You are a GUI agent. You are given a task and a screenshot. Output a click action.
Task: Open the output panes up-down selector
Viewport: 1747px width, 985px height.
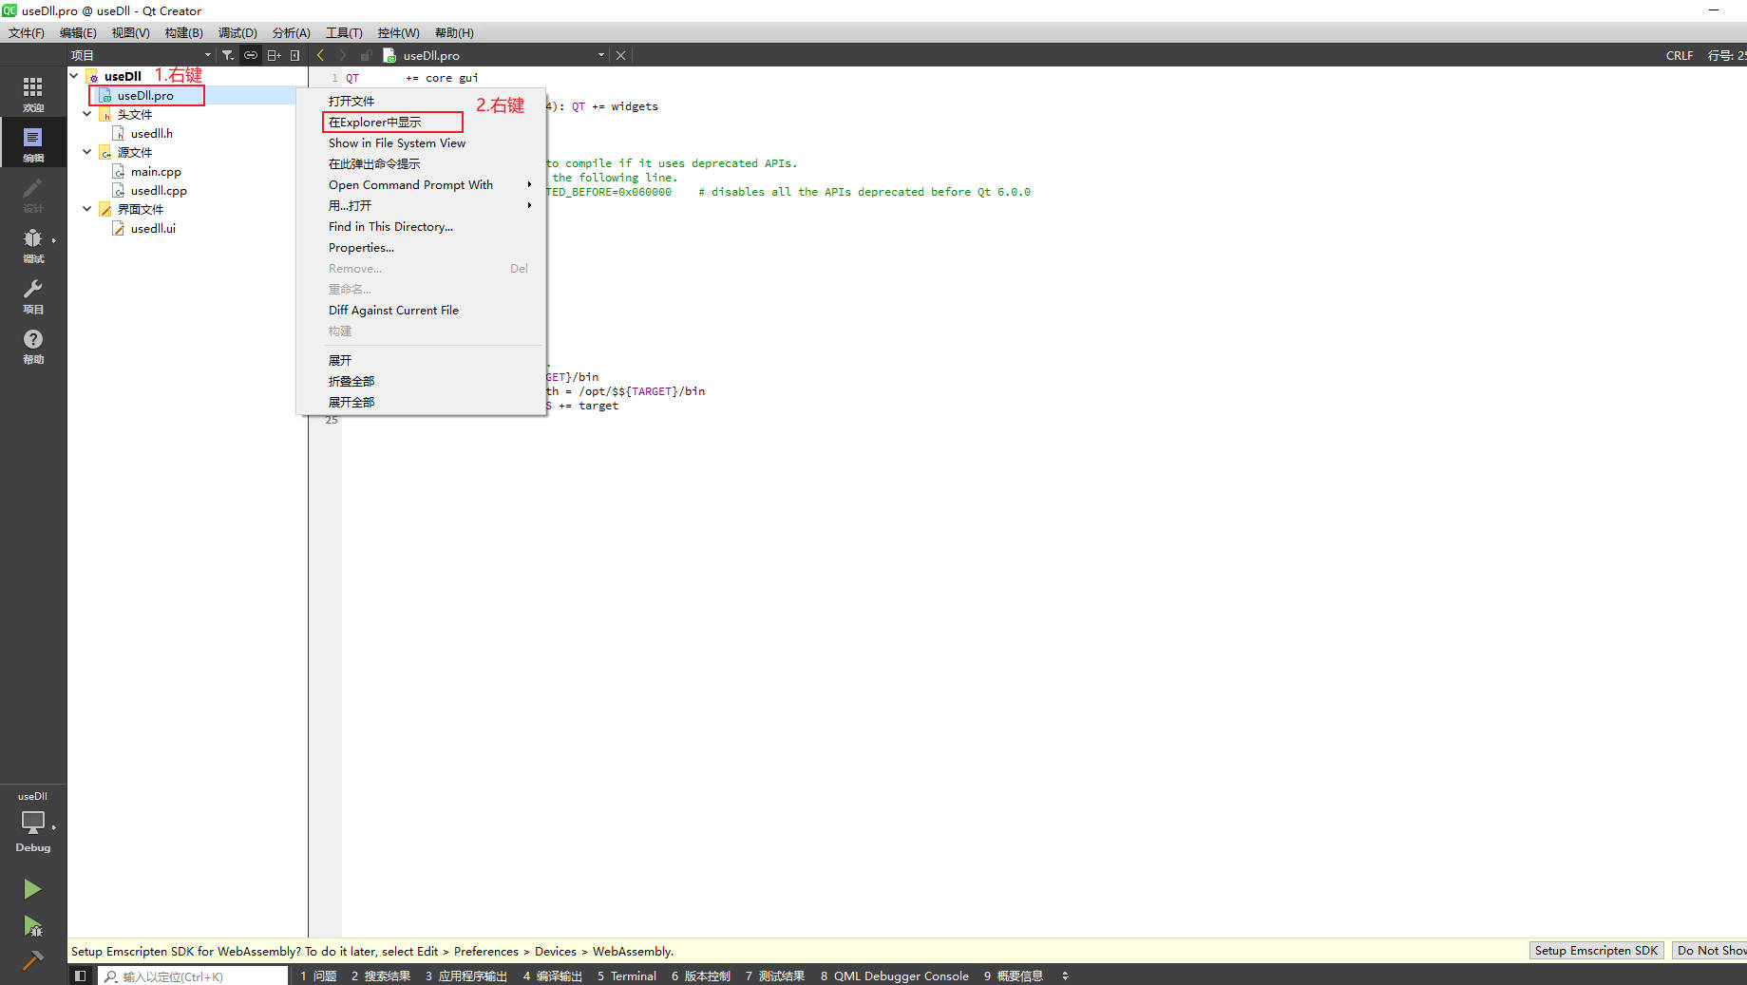[x=1065, y=976]
